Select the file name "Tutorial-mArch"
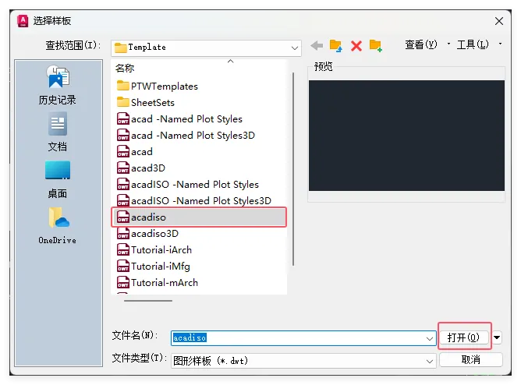Viewport: 521px width, 385px height. click(x=165, y=282)
